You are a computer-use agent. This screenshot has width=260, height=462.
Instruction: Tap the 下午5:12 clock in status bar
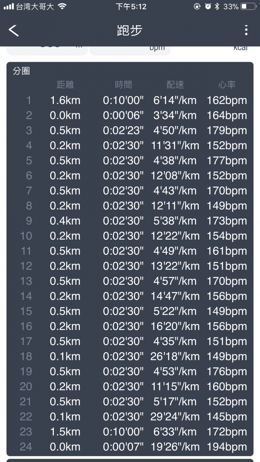[131, 6]
